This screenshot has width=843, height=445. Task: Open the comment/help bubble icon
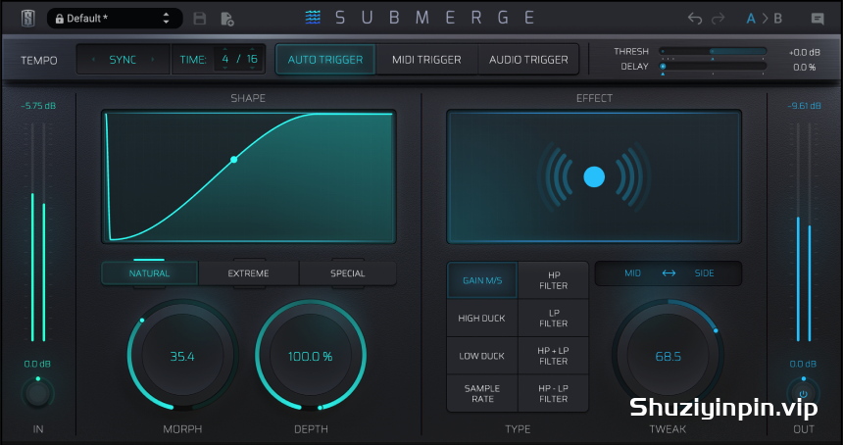[818, 19]
